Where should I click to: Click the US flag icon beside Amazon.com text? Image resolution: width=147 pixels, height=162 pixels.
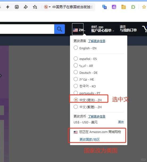click(75, 132)
